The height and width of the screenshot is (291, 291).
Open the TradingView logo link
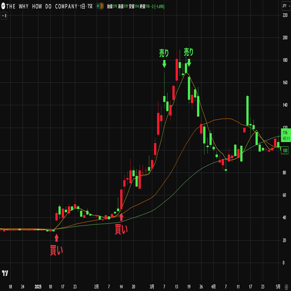[x=5, y=273]
